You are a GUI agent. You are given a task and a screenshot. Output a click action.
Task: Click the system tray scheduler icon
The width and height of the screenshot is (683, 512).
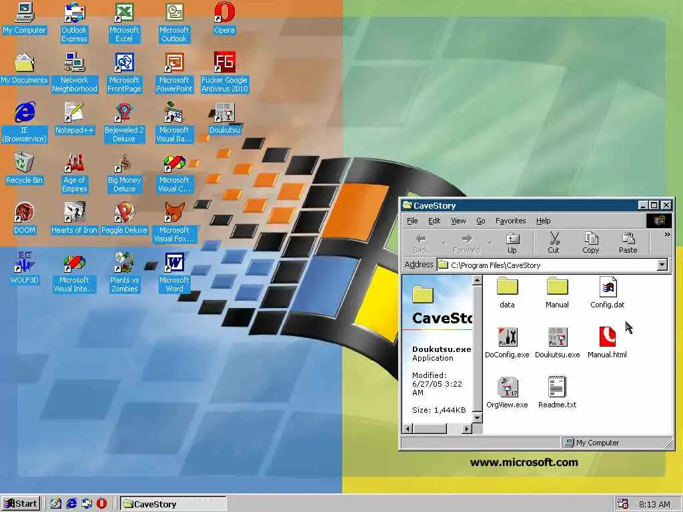[x=623, y=504]
